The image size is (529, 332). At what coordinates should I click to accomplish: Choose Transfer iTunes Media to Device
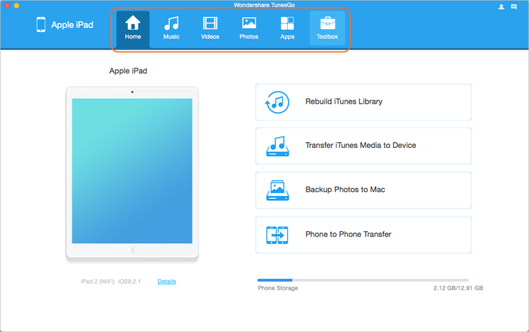(363, 145)
